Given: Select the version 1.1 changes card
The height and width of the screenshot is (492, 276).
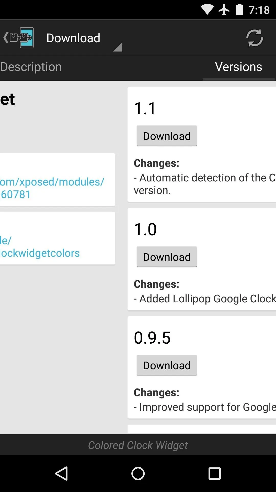Looking at the screenshot, I should pos(202,144).
